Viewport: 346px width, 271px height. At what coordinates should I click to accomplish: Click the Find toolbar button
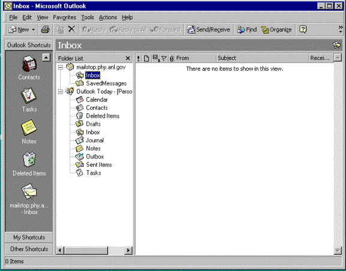tap(247, 29)
